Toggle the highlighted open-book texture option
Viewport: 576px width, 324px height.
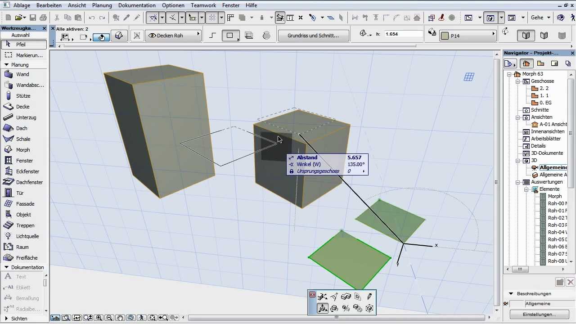tap(526, 35)
